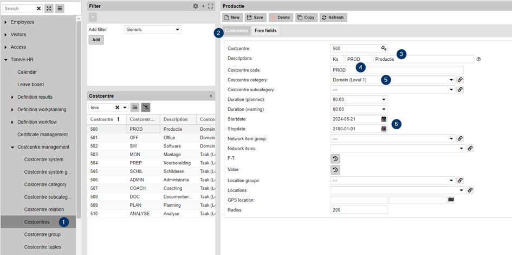Screen dimensions: 512x255
Task: Click the F-T history icon
Action: (x=335, y=159)
